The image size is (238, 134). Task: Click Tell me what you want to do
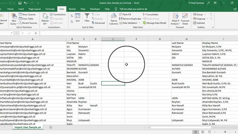pyautogui.click(x=133, y=9)
